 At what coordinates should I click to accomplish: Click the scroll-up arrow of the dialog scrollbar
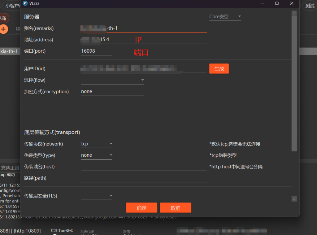click(294, 13)
